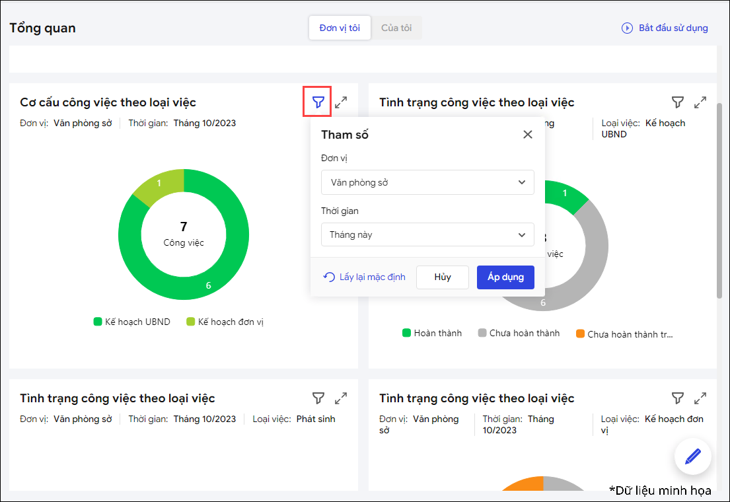The image size is (730, 502).
Task: Open filter for Cơ cấu công việc chart
Action: 318,102
